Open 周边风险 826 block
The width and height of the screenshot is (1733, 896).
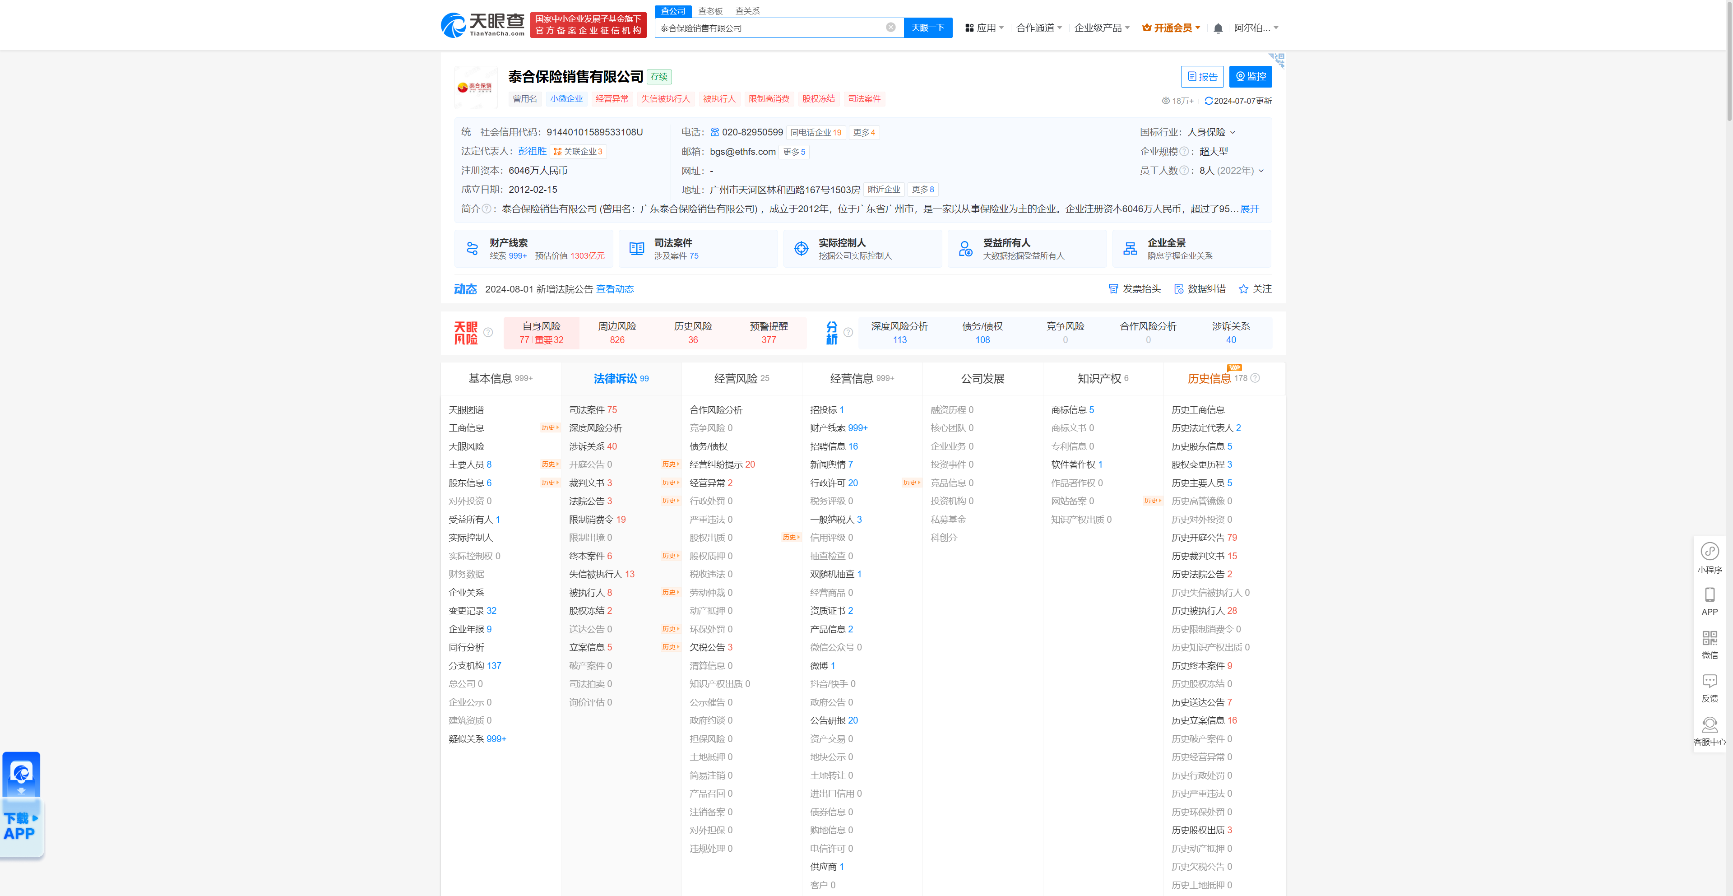617,333
